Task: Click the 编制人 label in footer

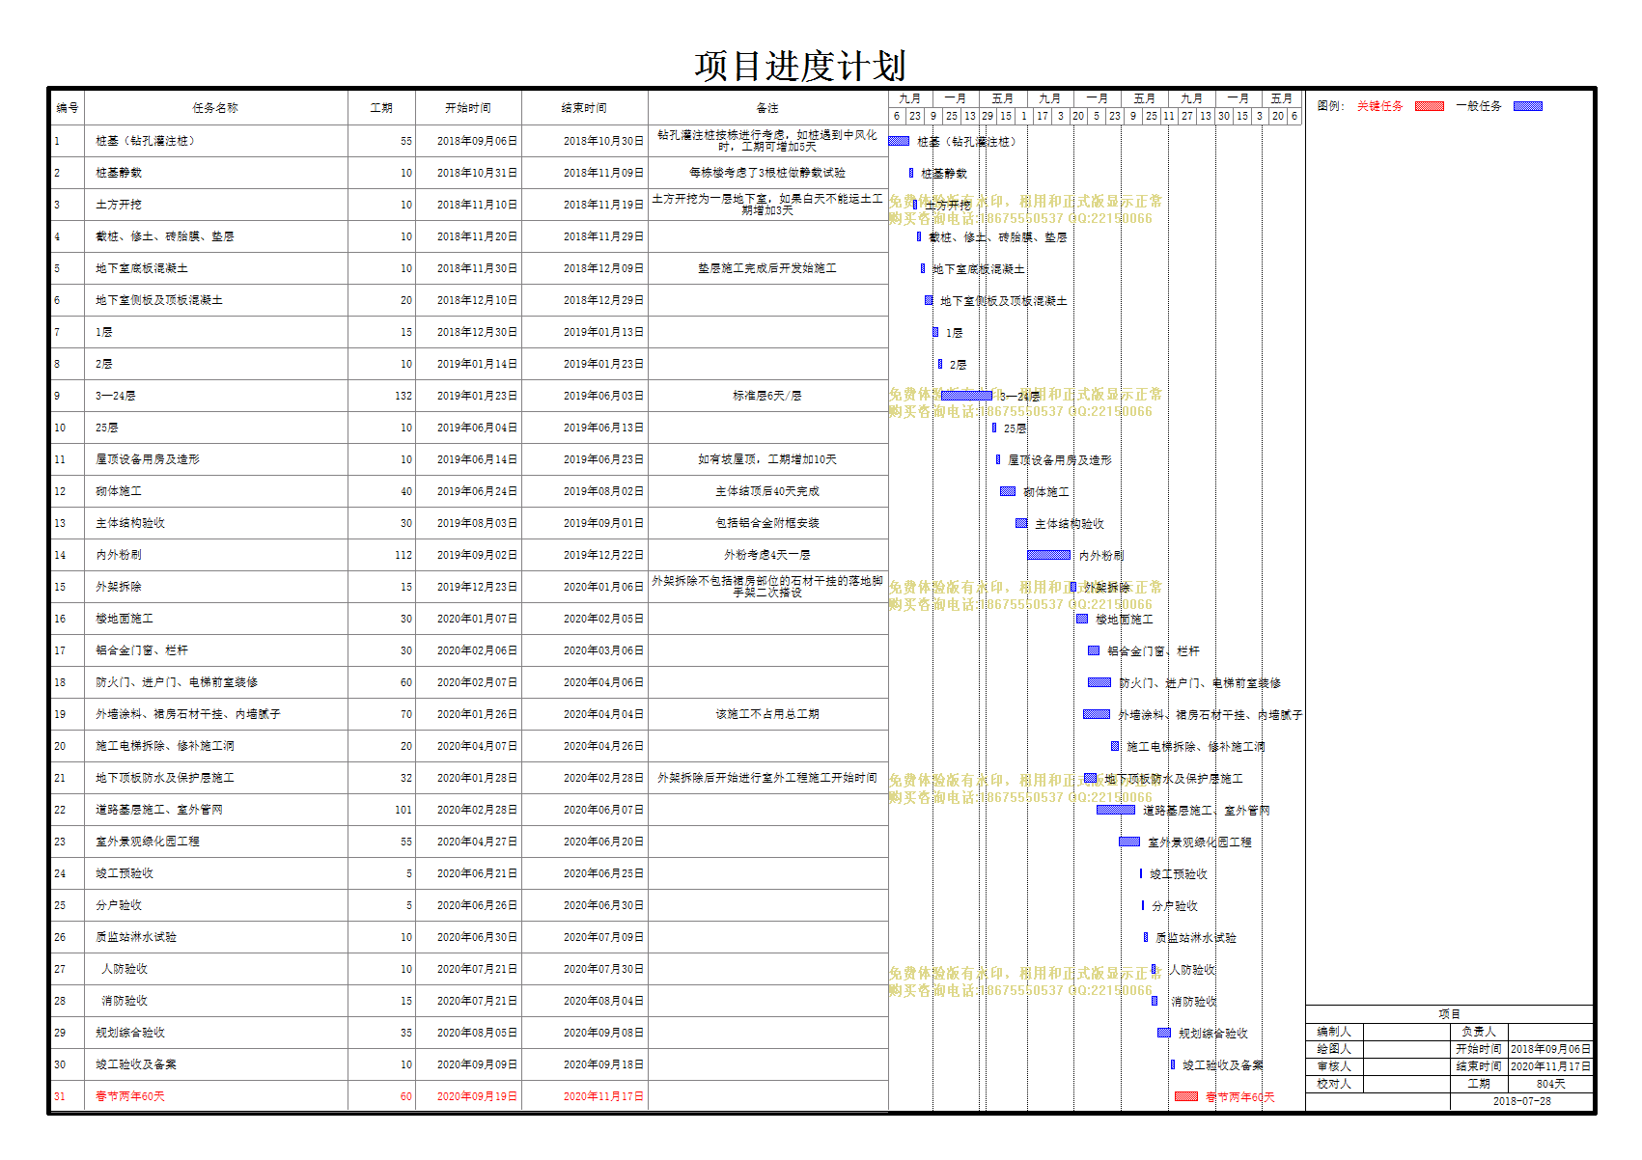Action: (1334, 1032)
